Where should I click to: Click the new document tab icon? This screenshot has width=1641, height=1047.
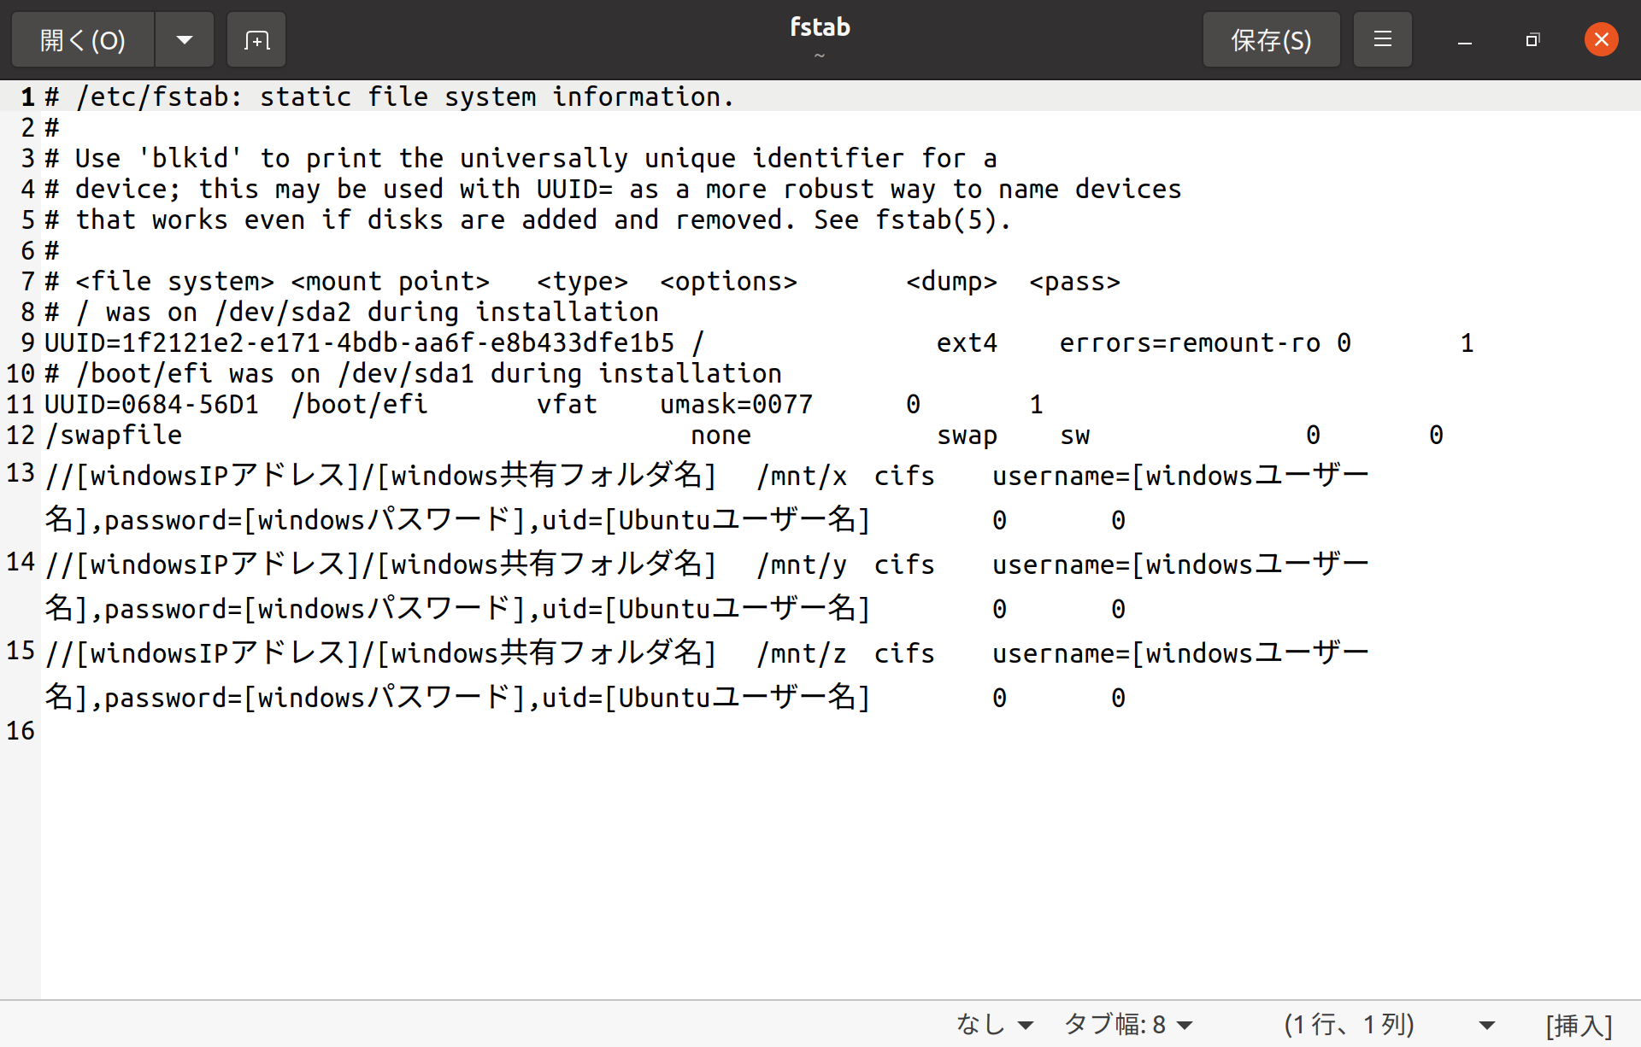point(256,40)
